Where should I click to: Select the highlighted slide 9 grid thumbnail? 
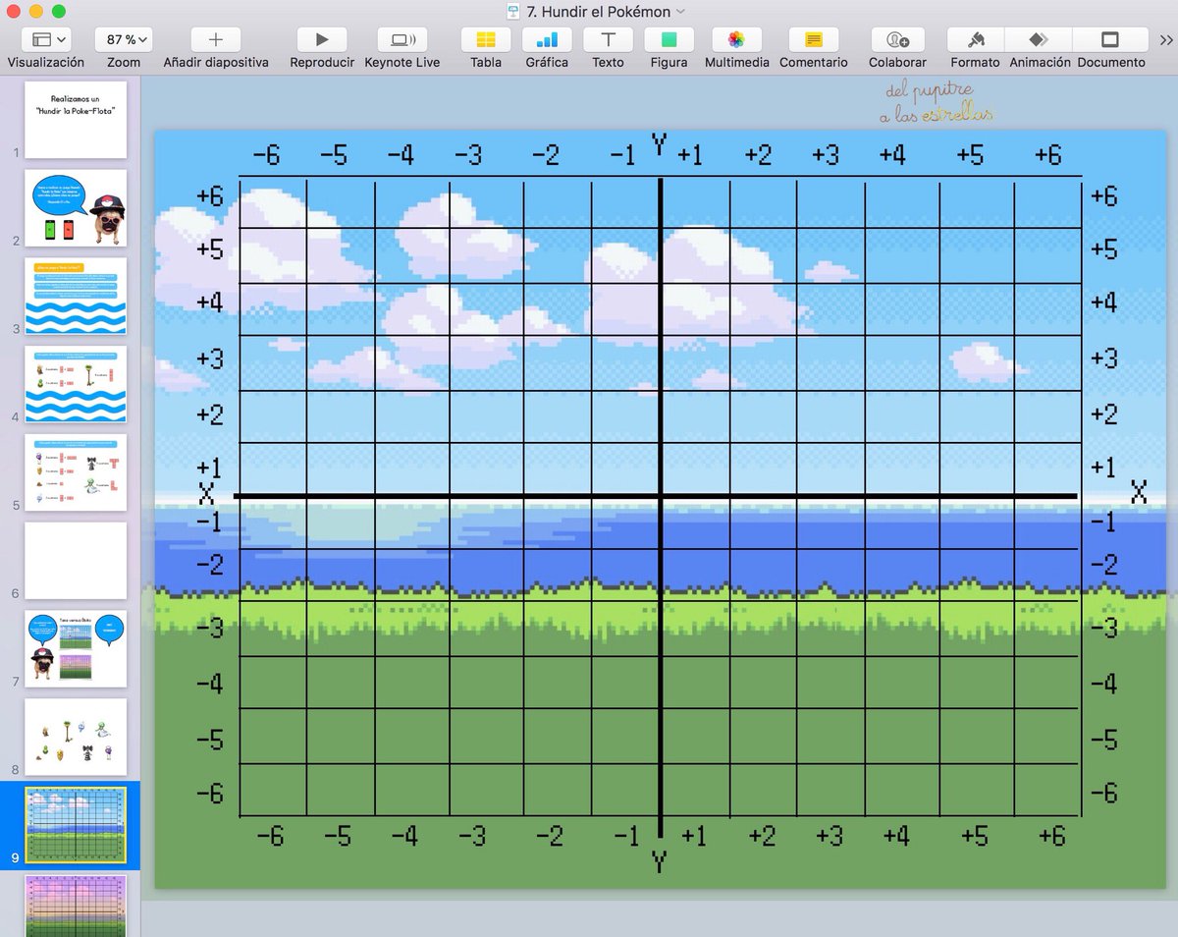76,825
